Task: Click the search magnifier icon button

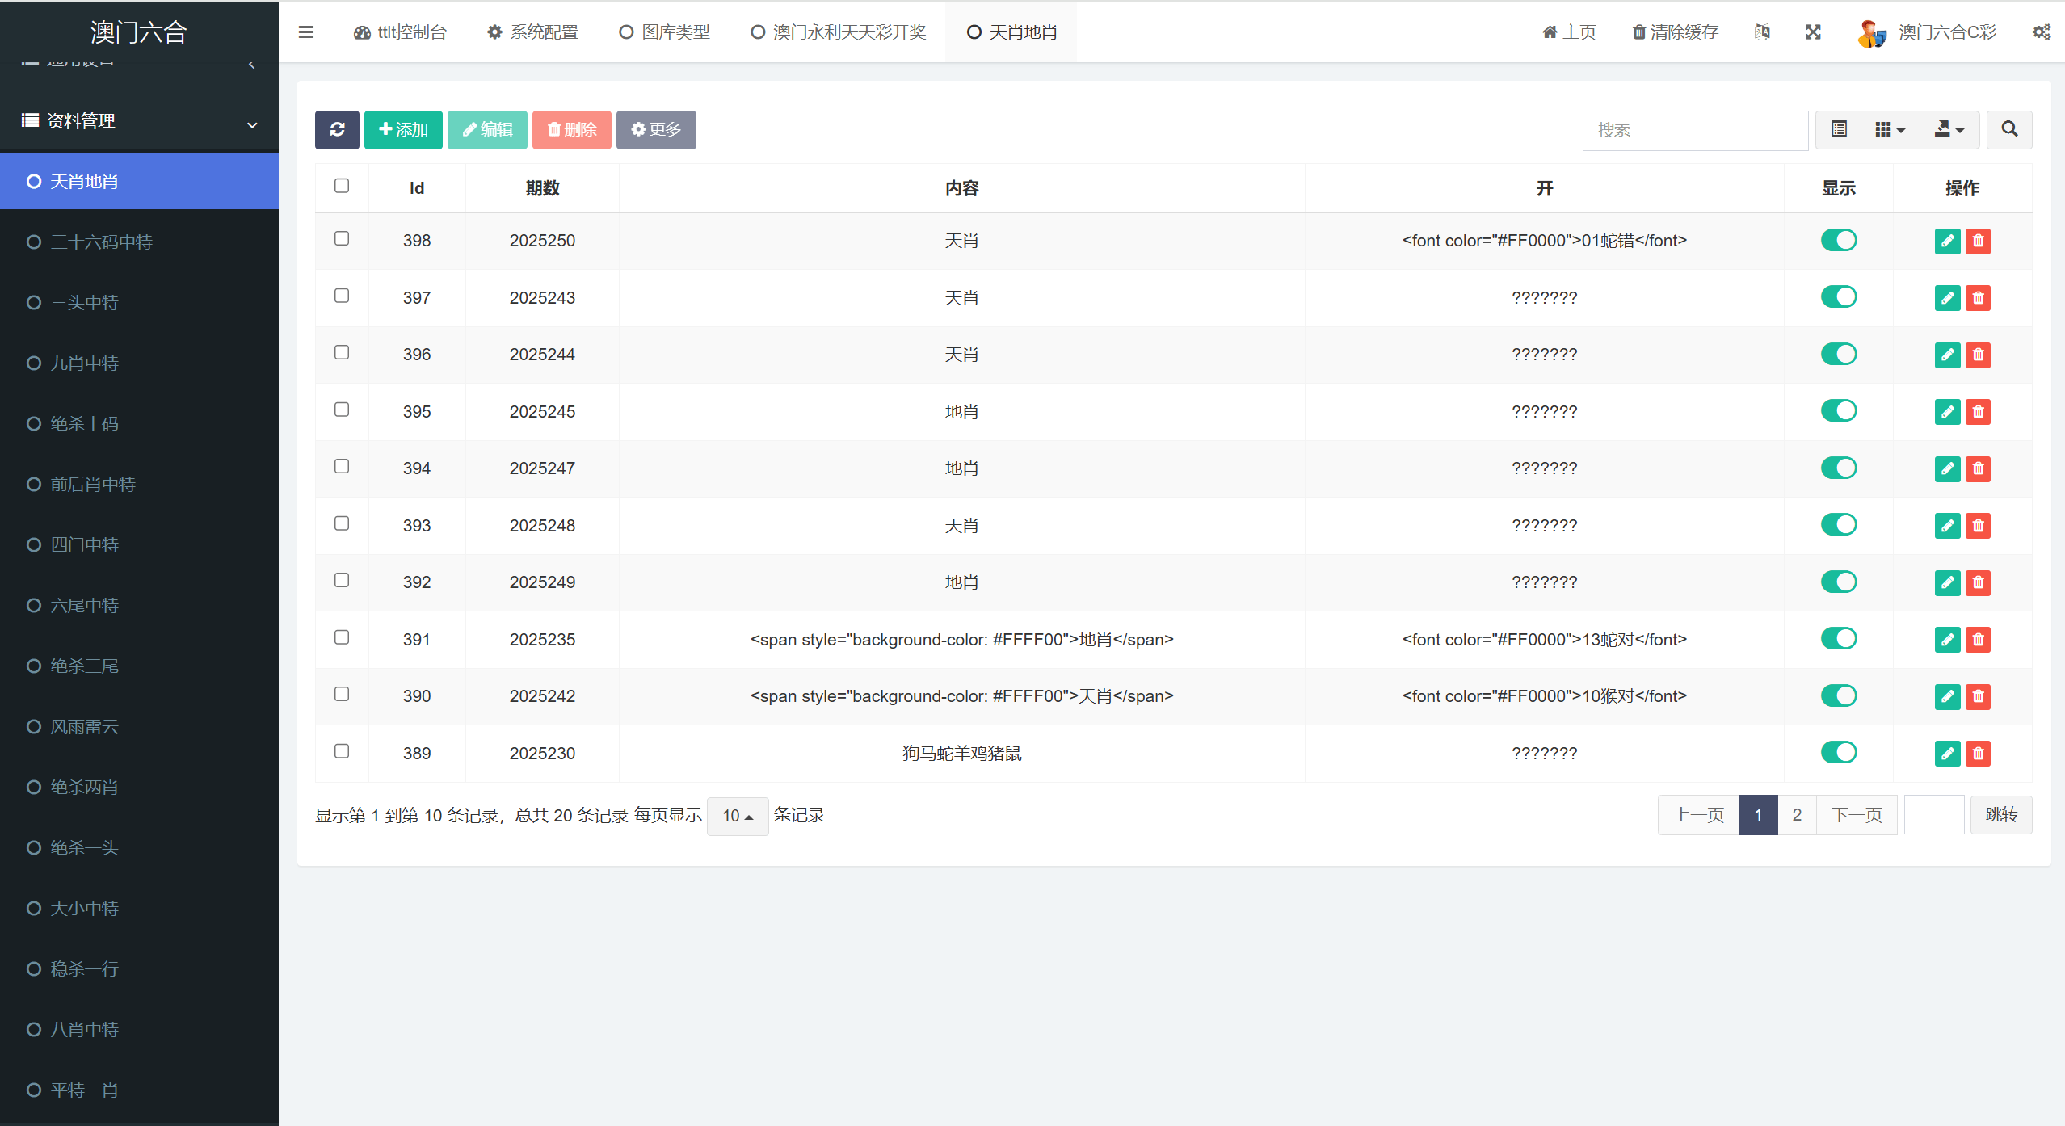Action: tap(2009, 129)
